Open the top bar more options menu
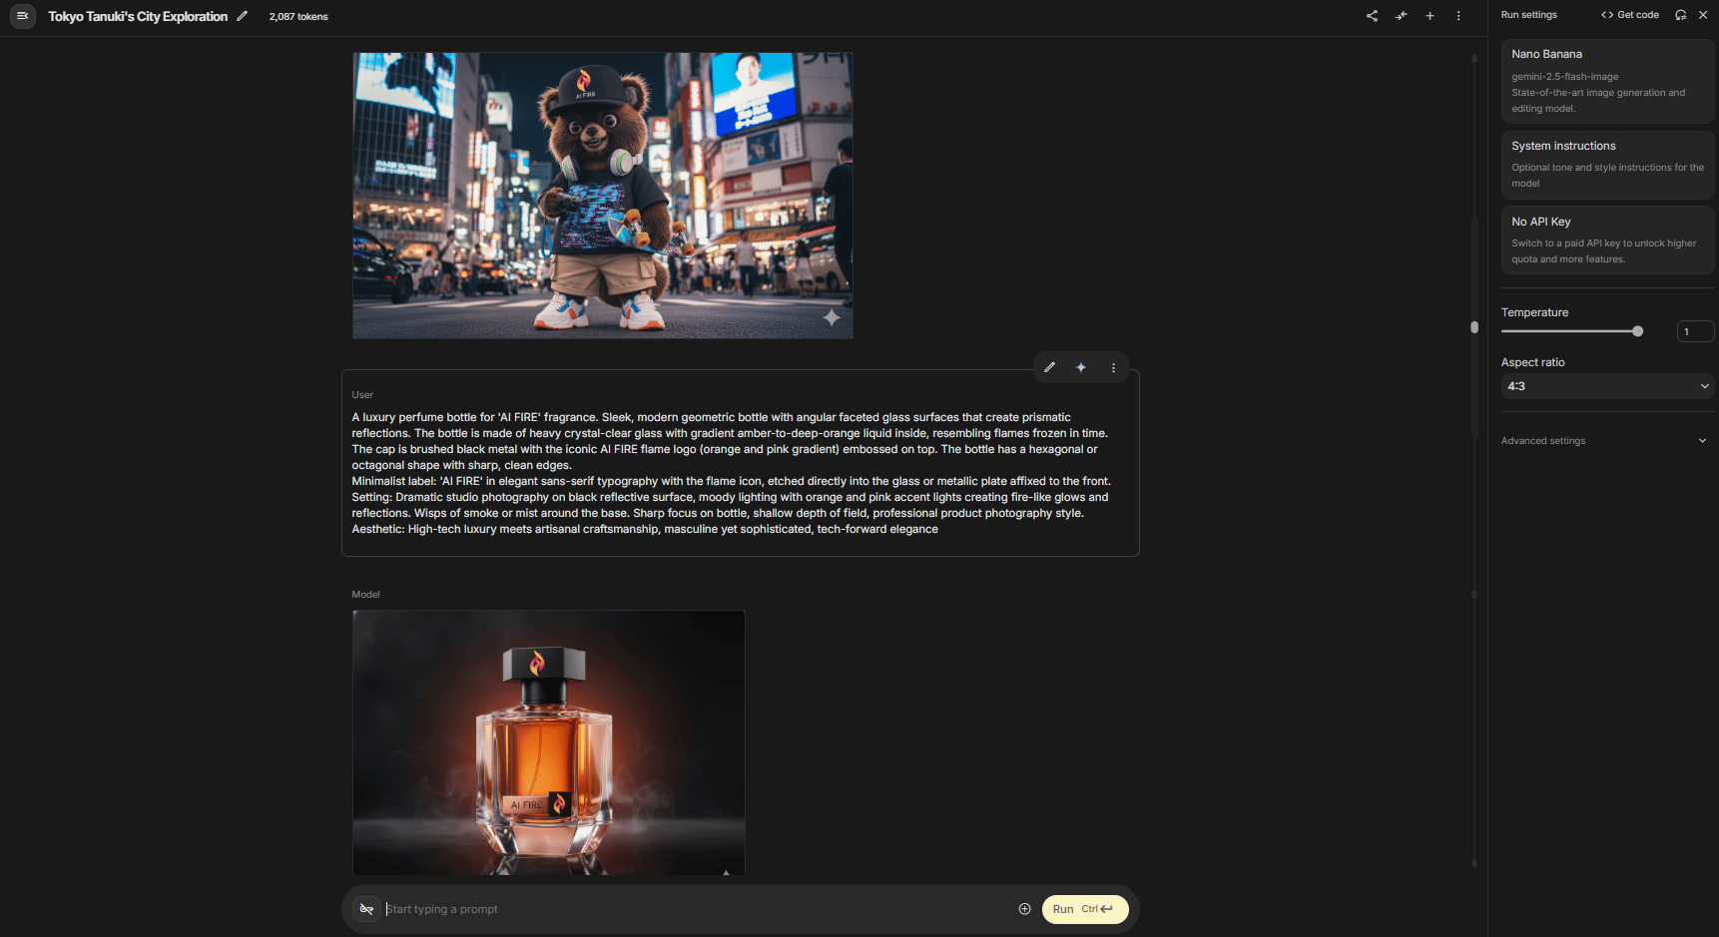Image resolution: width=1719 pixels, height=937 pixels. [1458, 16]
